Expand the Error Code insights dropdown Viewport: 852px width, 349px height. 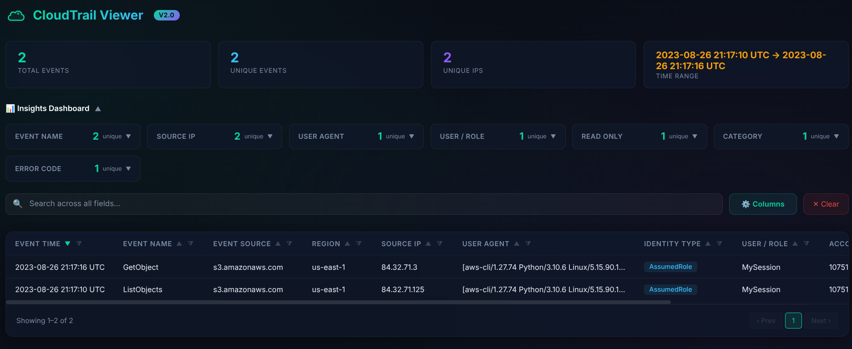click(x=128, y=169)
